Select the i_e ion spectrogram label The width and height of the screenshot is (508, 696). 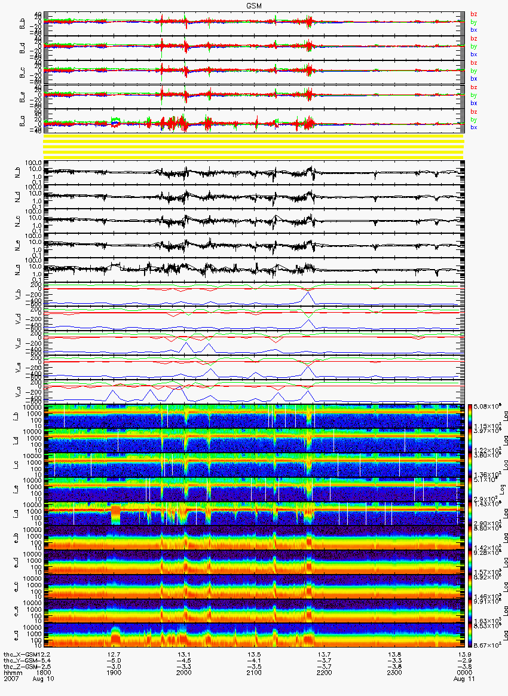point(16,490)
